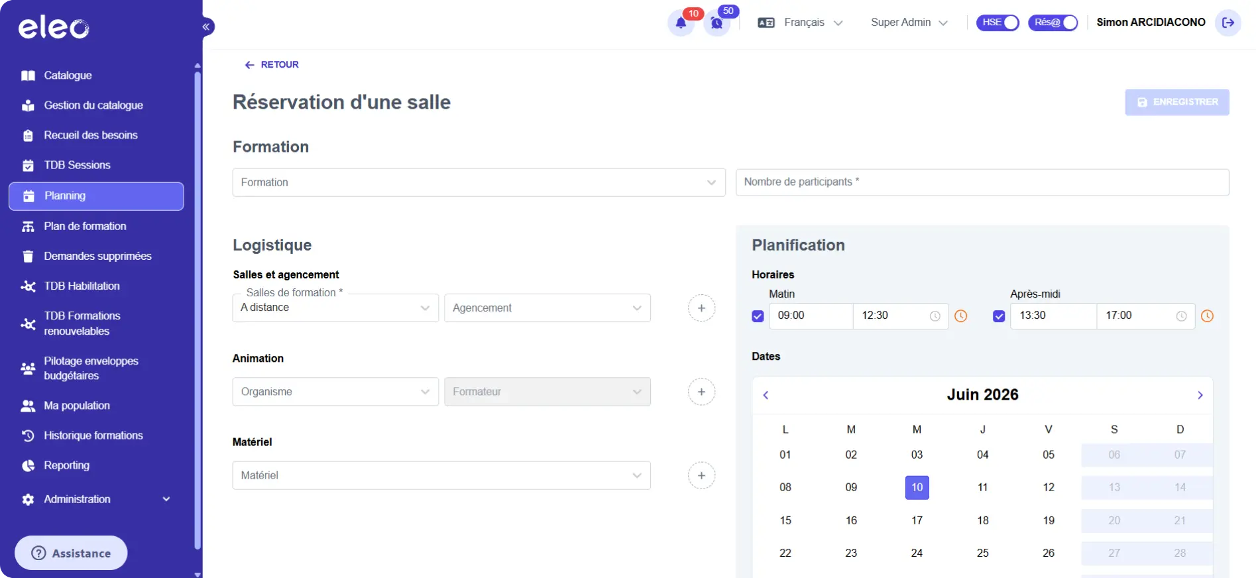
Task: Click the Demandes supprimées trash icon
Action: (28, 256)
